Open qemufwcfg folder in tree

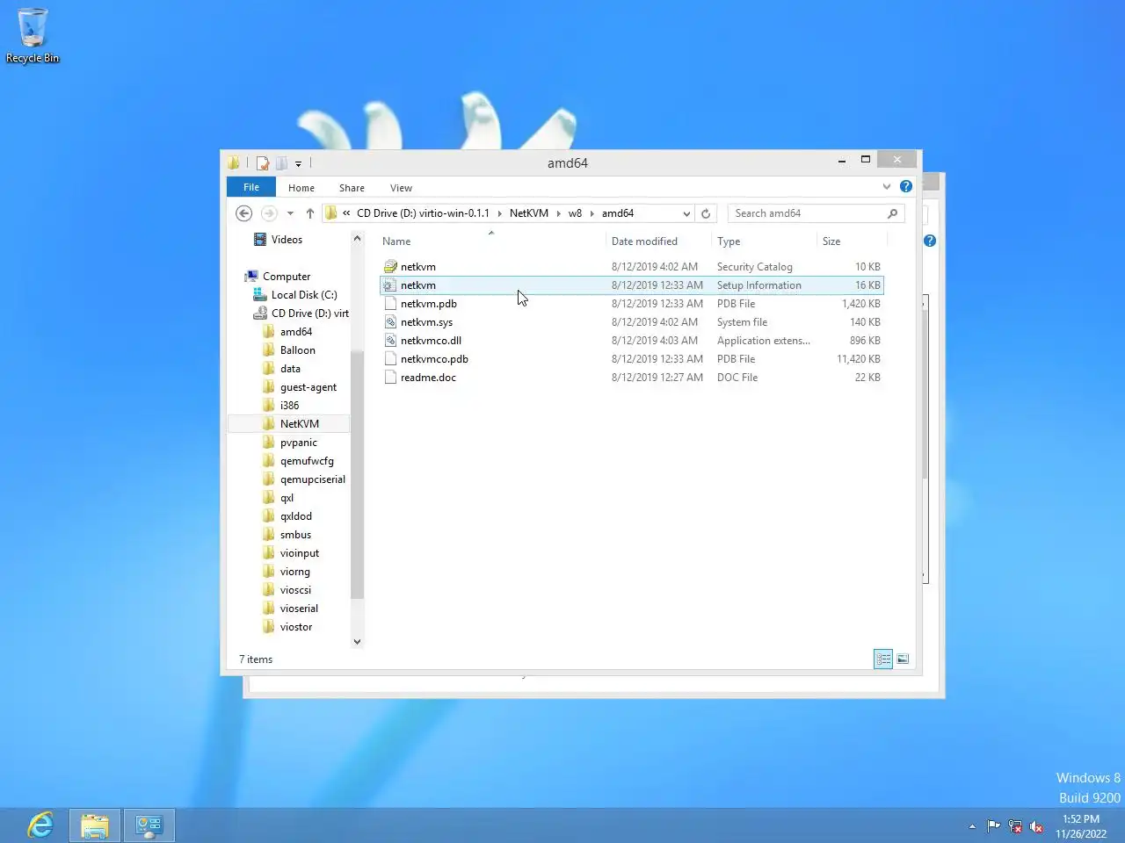click(307, 461)
